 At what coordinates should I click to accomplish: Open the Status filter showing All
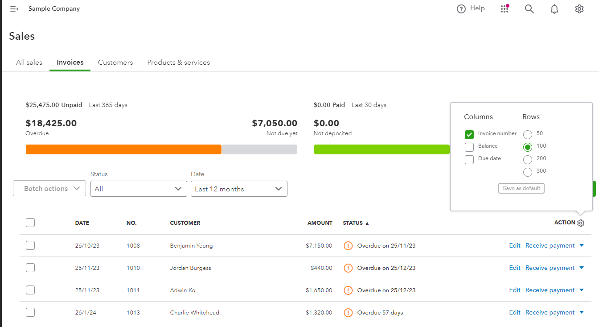tap(138, 188)
